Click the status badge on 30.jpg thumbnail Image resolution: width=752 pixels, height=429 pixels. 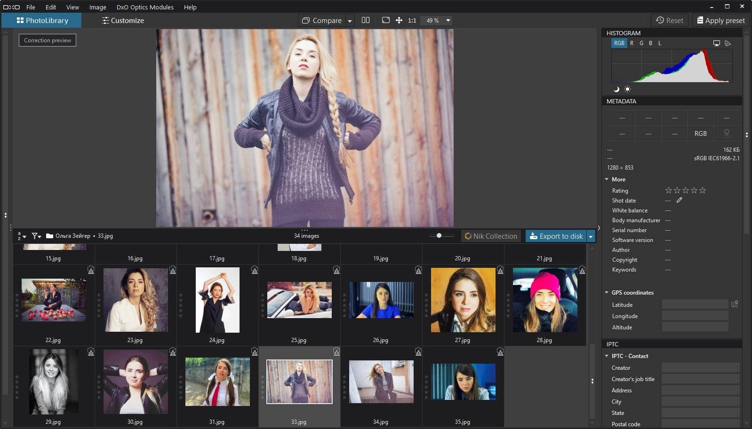(173, 351)
